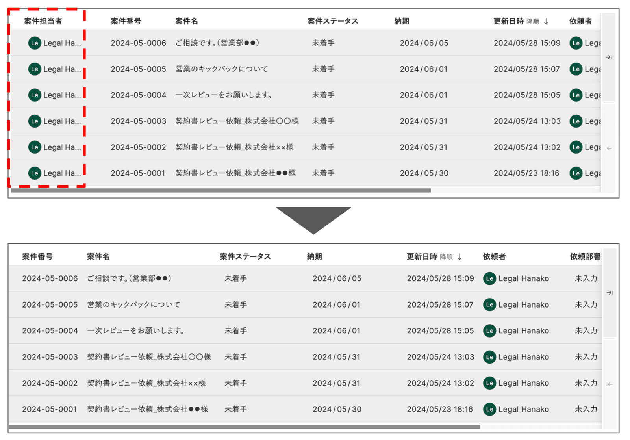The width and height of the screenshot is (630, 440).
Task: Sort by 案件番号 header in the upper table
Action: click(x=126, y=21)
